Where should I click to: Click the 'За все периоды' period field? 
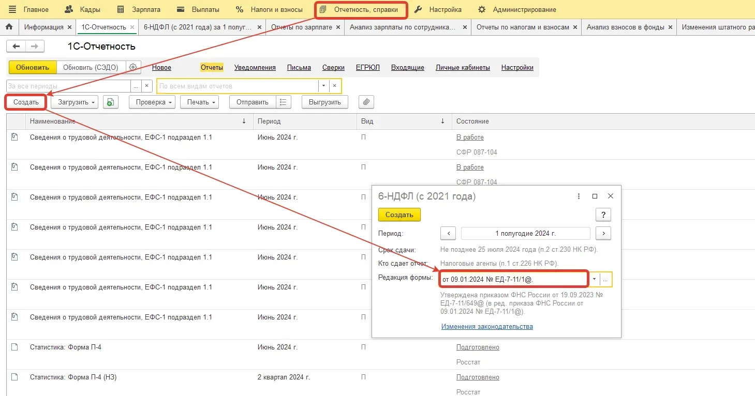click(68, 86)
